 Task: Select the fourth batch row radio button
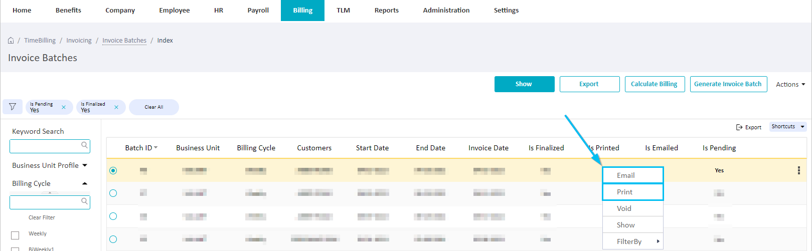click(x=113, y=239)
